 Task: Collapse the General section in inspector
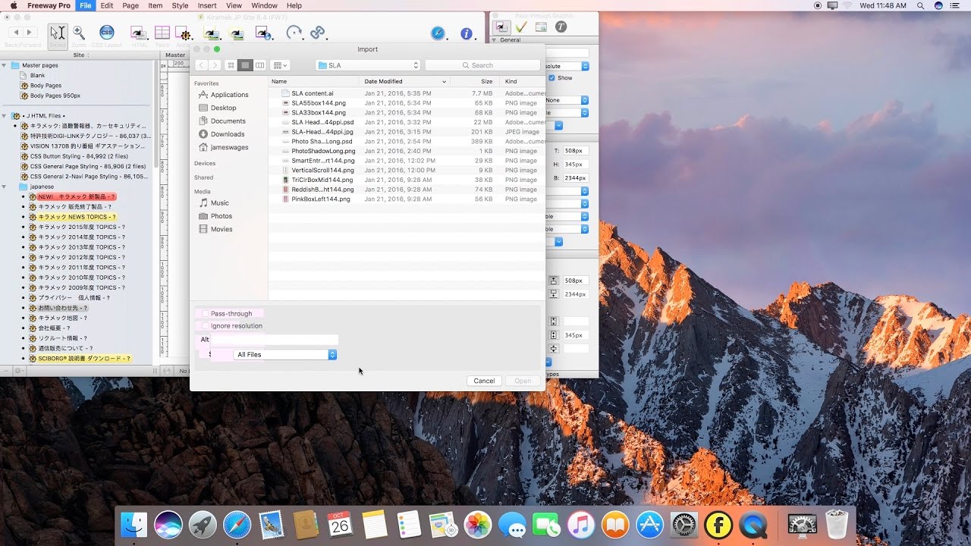495,40
